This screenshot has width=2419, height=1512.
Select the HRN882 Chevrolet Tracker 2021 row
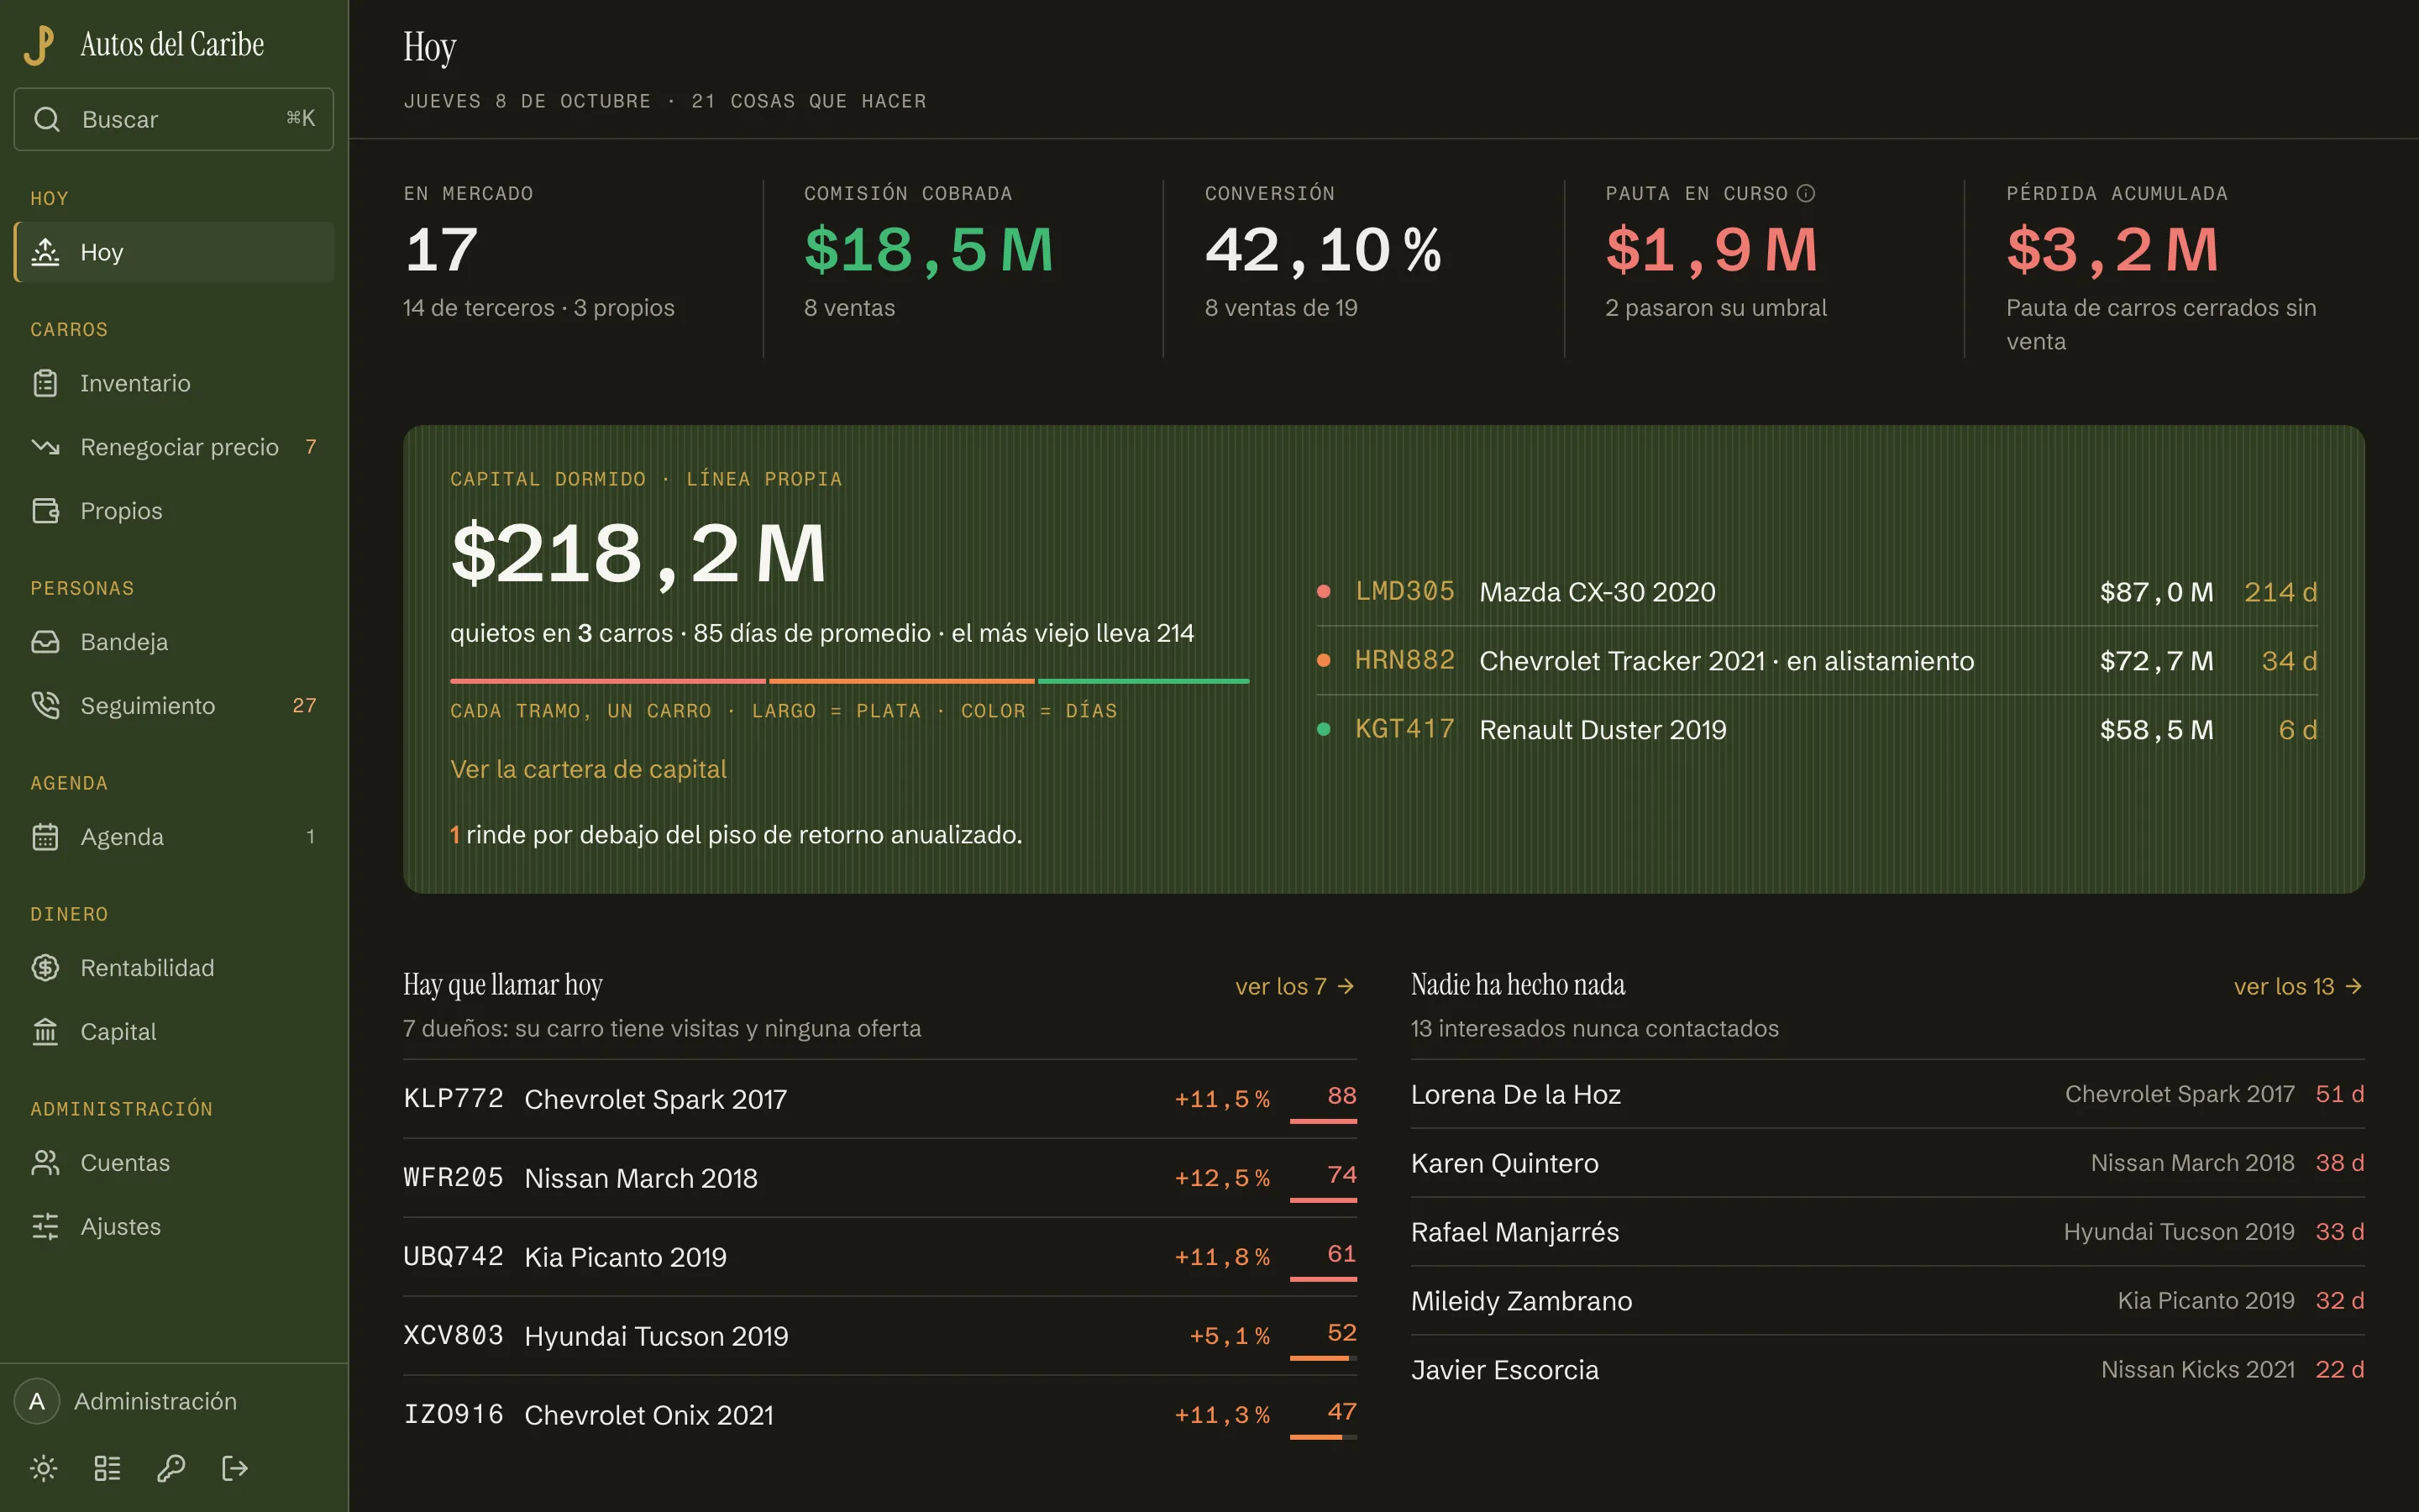[1816, 661]
